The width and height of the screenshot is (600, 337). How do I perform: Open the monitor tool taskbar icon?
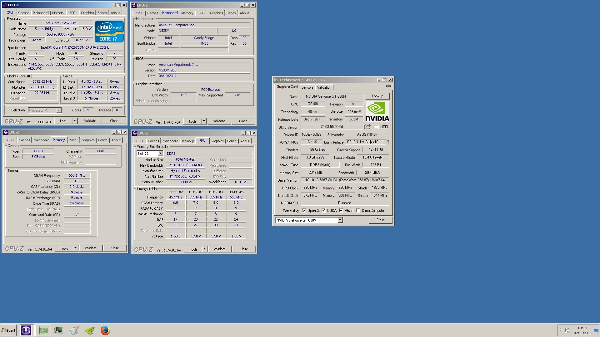pyautogui.click(x=58, y=330)
